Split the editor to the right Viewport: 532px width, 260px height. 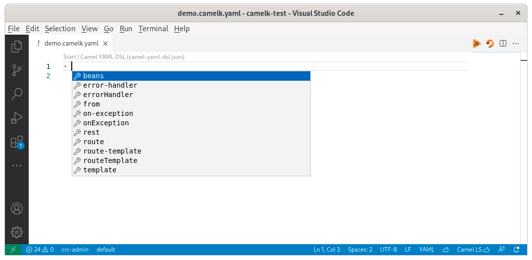point(503,44)
